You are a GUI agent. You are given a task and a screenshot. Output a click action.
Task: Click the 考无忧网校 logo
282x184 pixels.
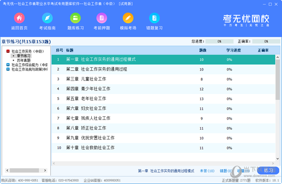point(246,20)
